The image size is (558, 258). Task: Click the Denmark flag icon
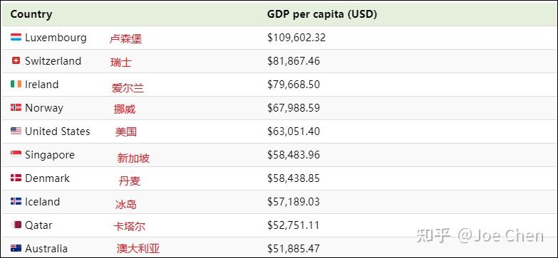[16, 178]
